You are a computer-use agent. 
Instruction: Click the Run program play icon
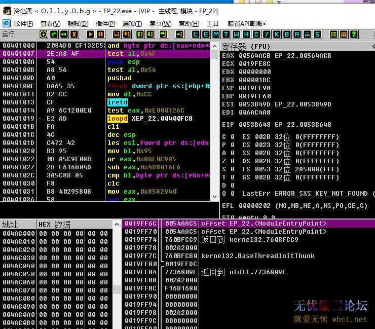tap(90, 34)
